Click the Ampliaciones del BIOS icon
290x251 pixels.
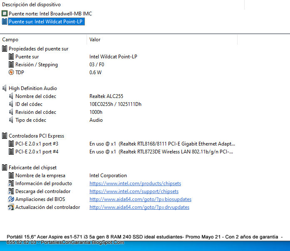point(11,199)
